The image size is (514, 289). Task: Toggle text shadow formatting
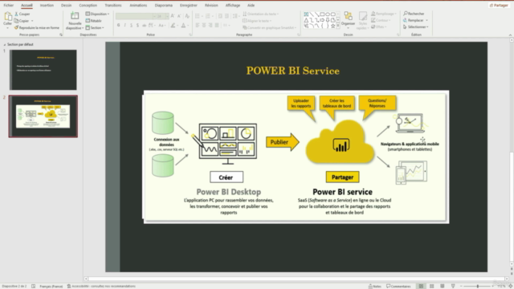point(137,25)
